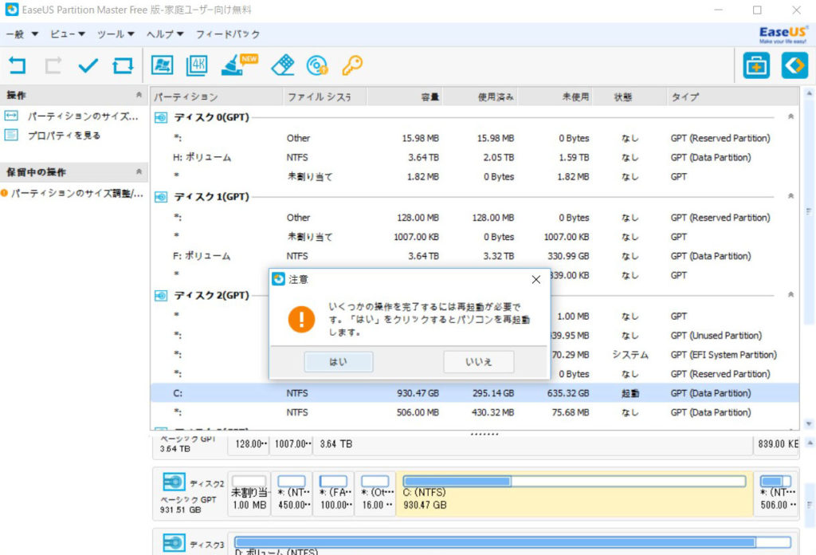Select pending operation パーティションのサイズ調整/…
The height and width of the screenshot is (555, 816).
coord(77,193)
